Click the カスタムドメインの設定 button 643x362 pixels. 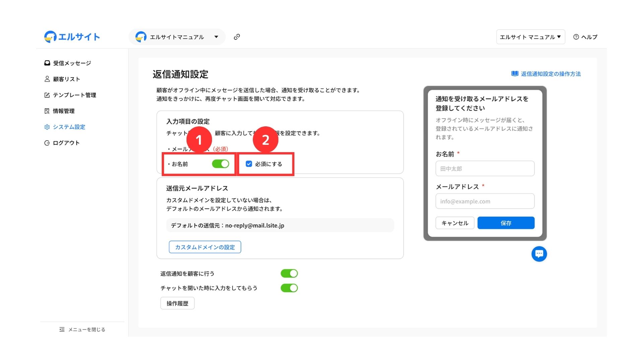205,247
